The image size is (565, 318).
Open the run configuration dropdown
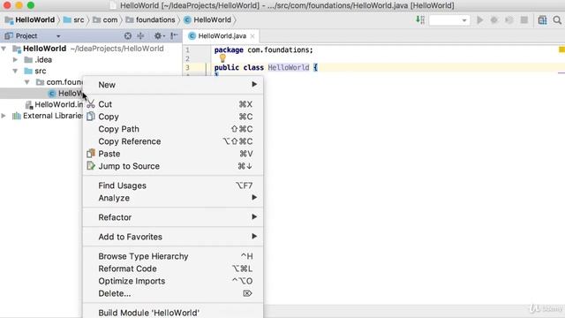pyautogui.click(x=449, y=20)
